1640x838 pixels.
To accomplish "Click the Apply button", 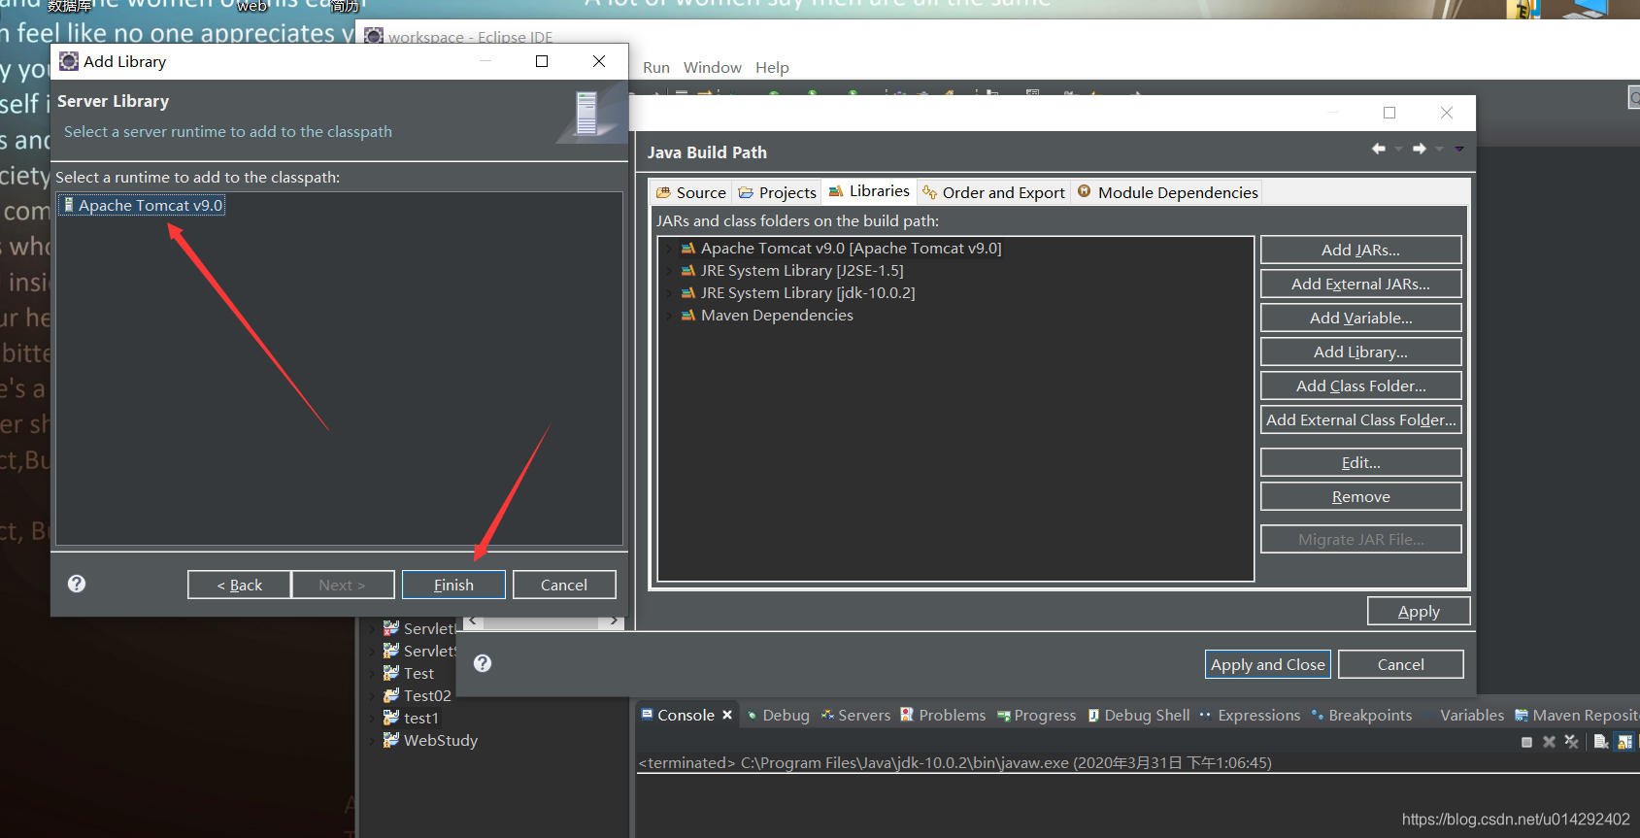I will [1419, 611].
